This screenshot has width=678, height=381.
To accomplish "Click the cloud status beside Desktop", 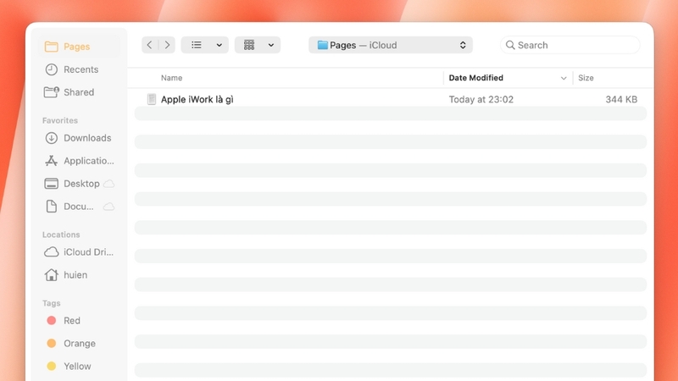I will click(x=109, y=184).
